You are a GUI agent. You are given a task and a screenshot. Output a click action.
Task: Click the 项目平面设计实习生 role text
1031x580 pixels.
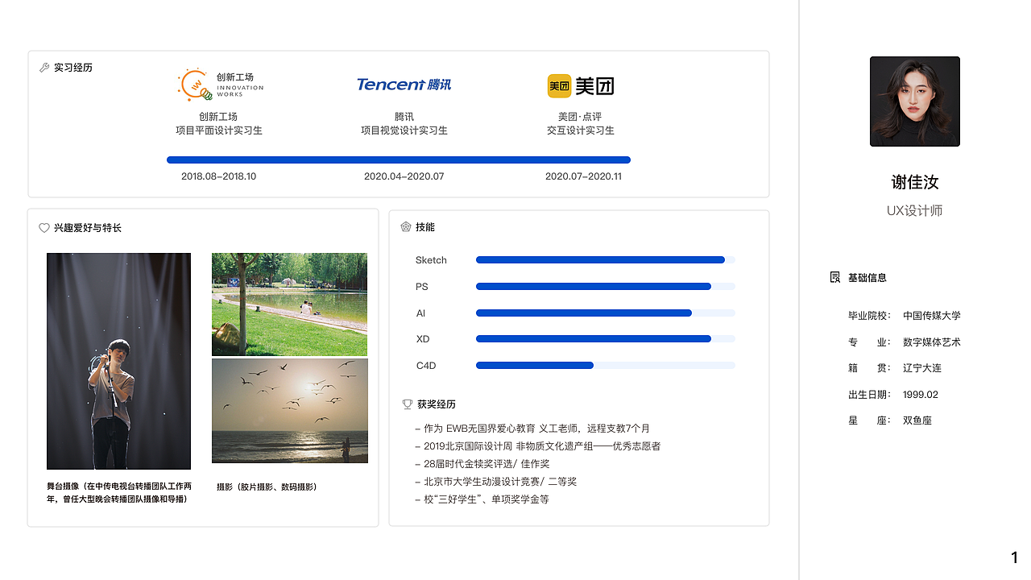click(219, 130)
